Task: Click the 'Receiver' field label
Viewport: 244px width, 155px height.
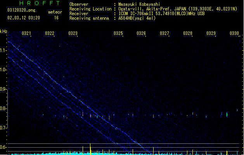Action: (x=79, y=14)
